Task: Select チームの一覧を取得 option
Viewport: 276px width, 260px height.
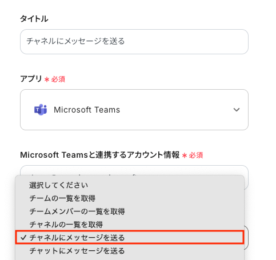Action: point(62,198)
